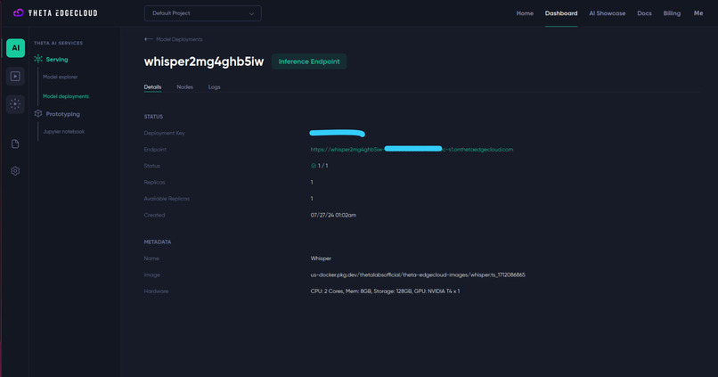This screenshot has width=718, height=377.
Task: Open Docs in top navigation
Action: coord(644,13)
